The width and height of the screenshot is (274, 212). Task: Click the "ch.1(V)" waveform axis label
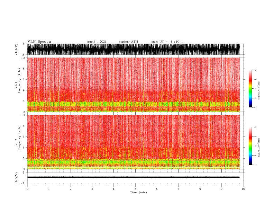click(x=17, y=49)
